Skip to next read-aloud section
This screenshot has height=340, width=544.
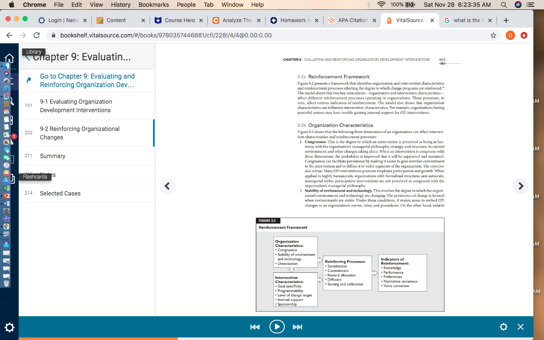click(297, 327)
